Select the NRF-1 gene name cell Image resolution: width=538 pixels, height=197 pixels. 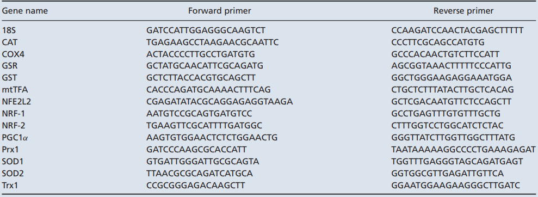coord(14,114)
